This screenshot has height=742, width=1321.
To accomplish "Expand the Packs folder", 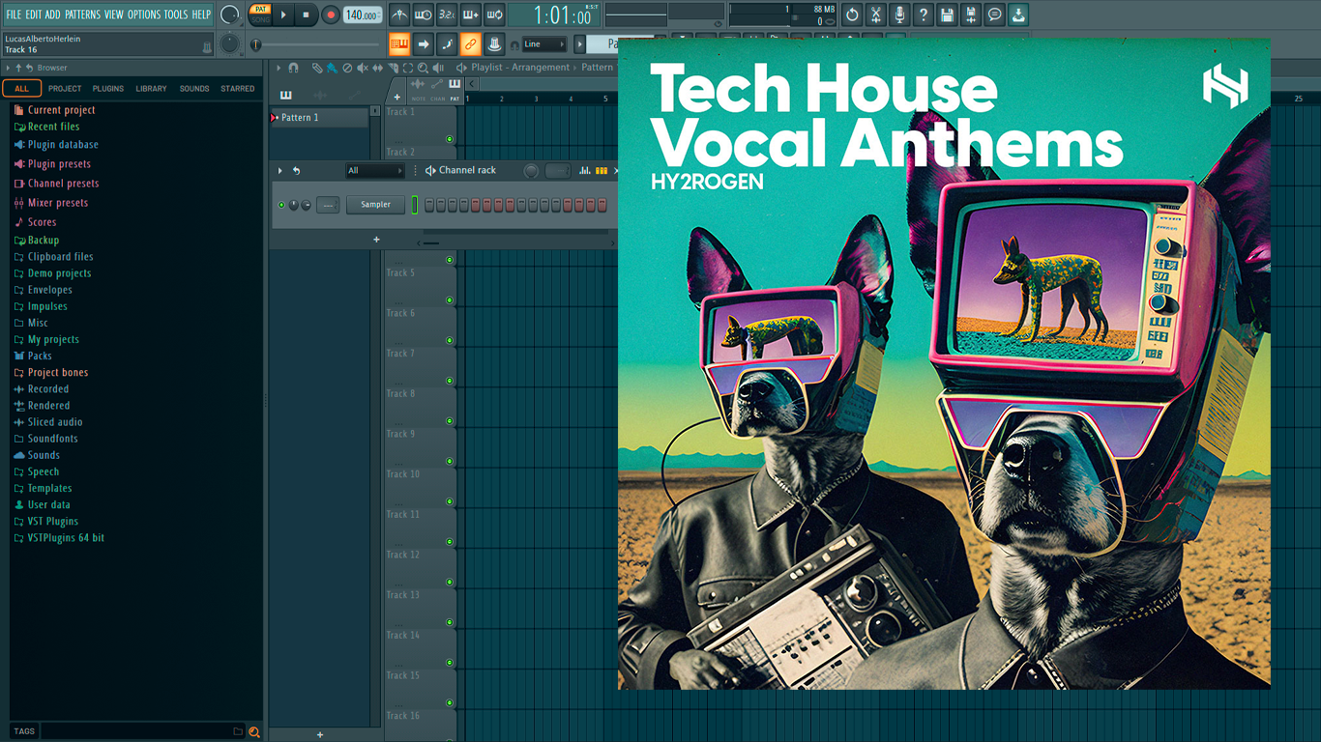I will pos(40,356).
